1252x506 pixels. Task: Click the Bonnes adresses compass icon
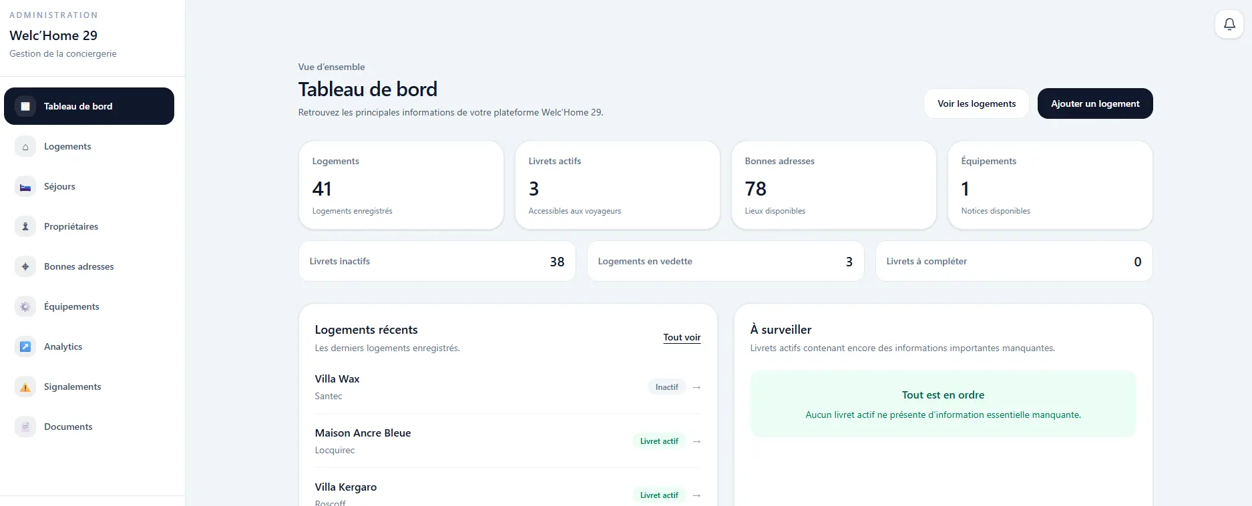pyautogui.click(x=25, y=267)
